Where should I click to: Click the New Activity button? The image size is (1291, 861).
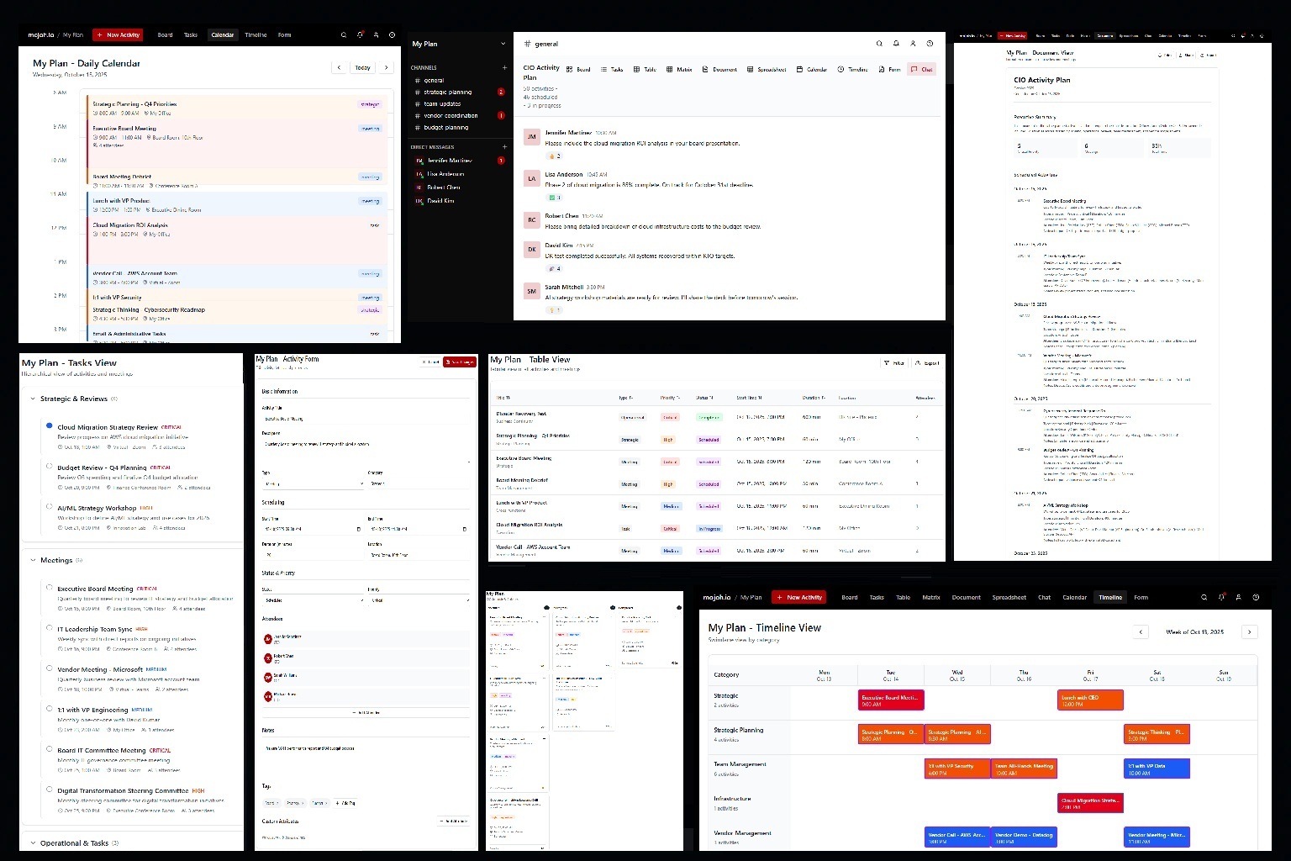[118, 34]
